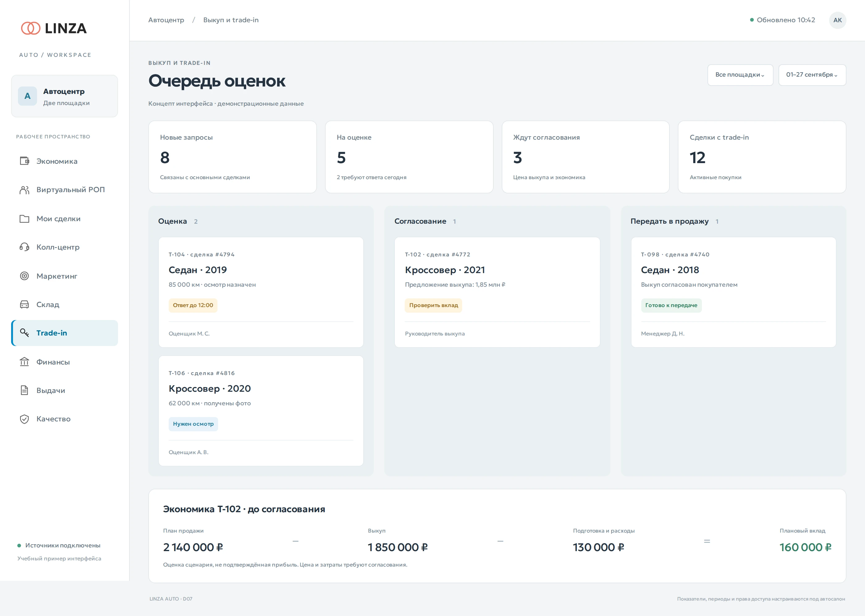Click the people icon beside Виртуальный РОП

[x=24, y=190]
